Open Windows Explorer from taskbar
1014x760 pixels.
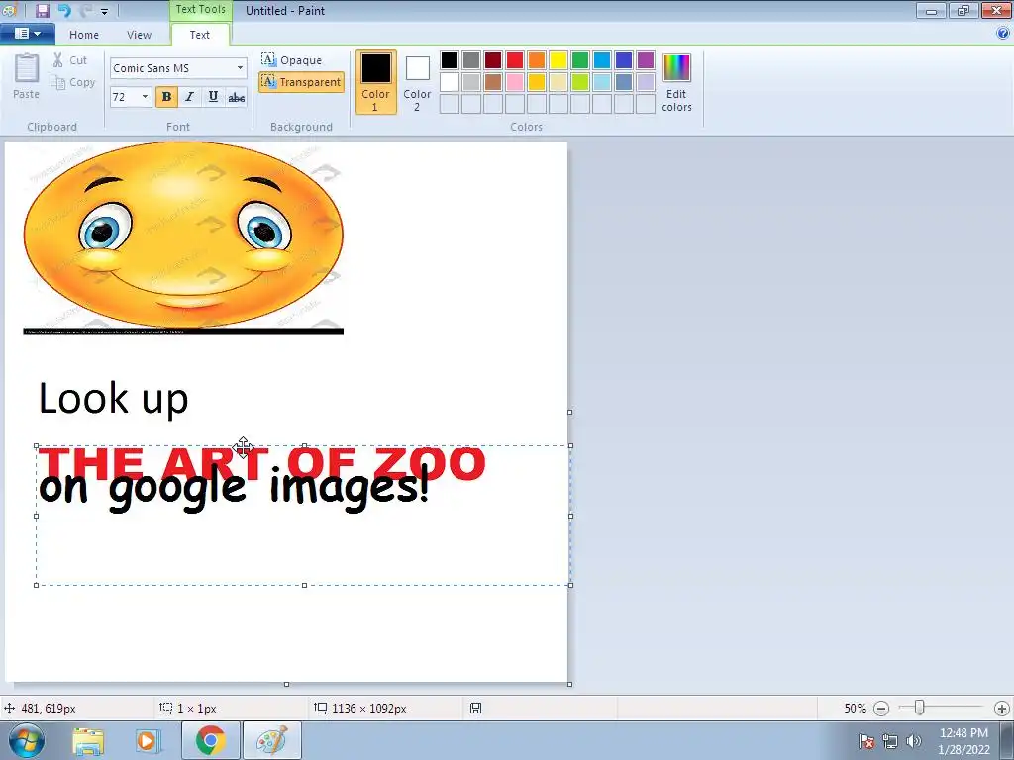(x=88, y=740)
